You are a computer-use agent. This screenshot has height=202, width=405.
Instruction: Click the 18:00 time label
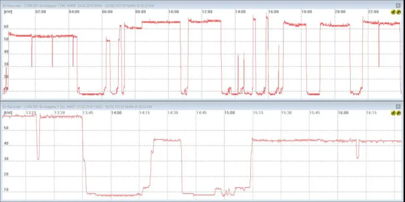[307, 12]
